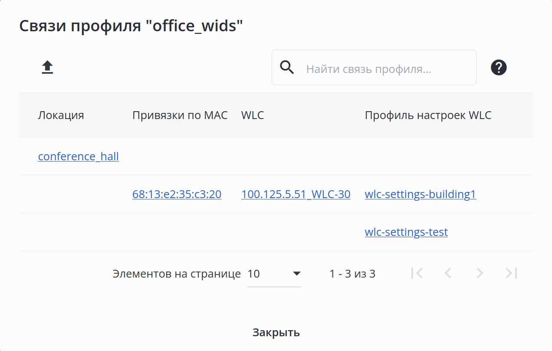Open the wlc-settings-test profile link
Image resolution: width=552 pixels, height=351 pixels.
pos(406,232)
